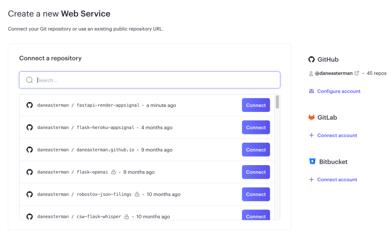Connect the flask-heroku-appsignal repository
Viewport: 391px width, 235px height.
tap(256, 128)
